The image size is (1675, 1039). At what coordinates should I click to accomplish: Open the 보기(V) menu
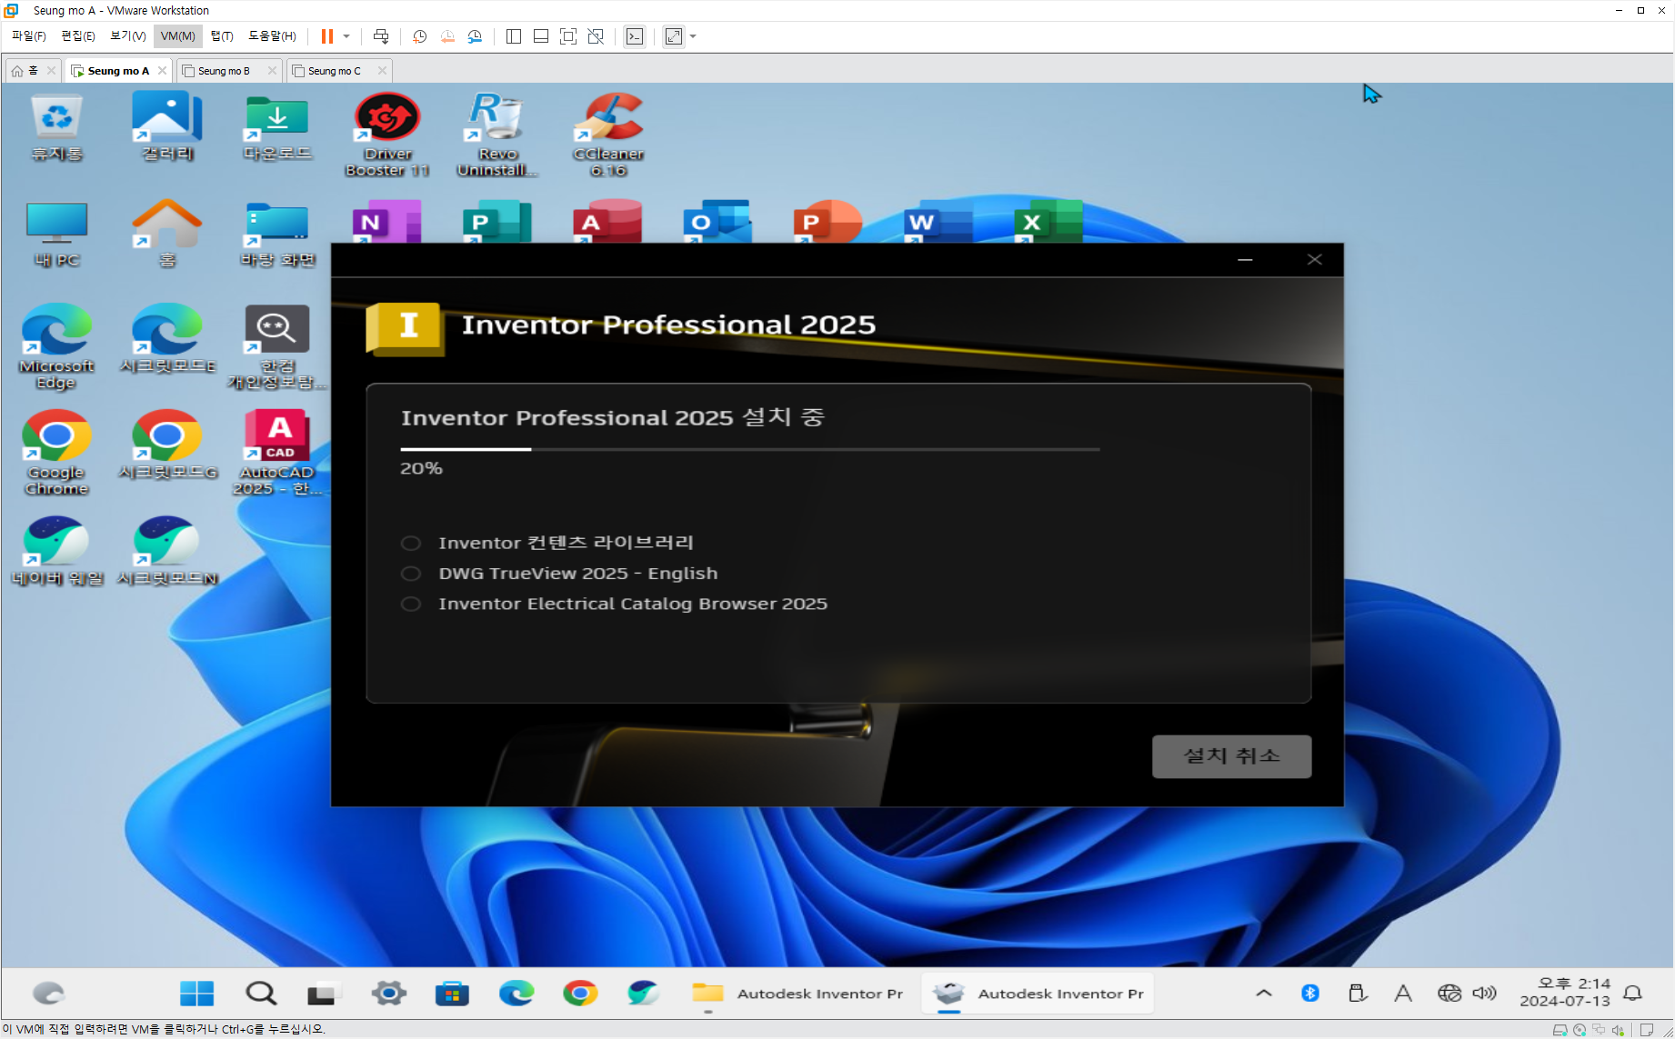128,36
